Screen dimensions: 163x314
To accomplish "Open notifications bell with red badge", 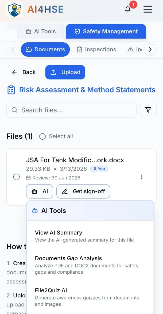I will 128,9.
